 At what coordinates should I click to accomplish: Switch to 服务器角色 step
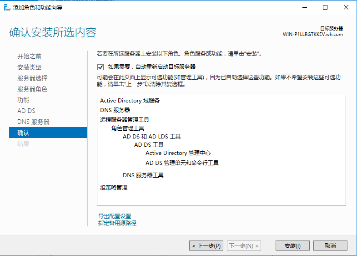(x=32, y=89)
